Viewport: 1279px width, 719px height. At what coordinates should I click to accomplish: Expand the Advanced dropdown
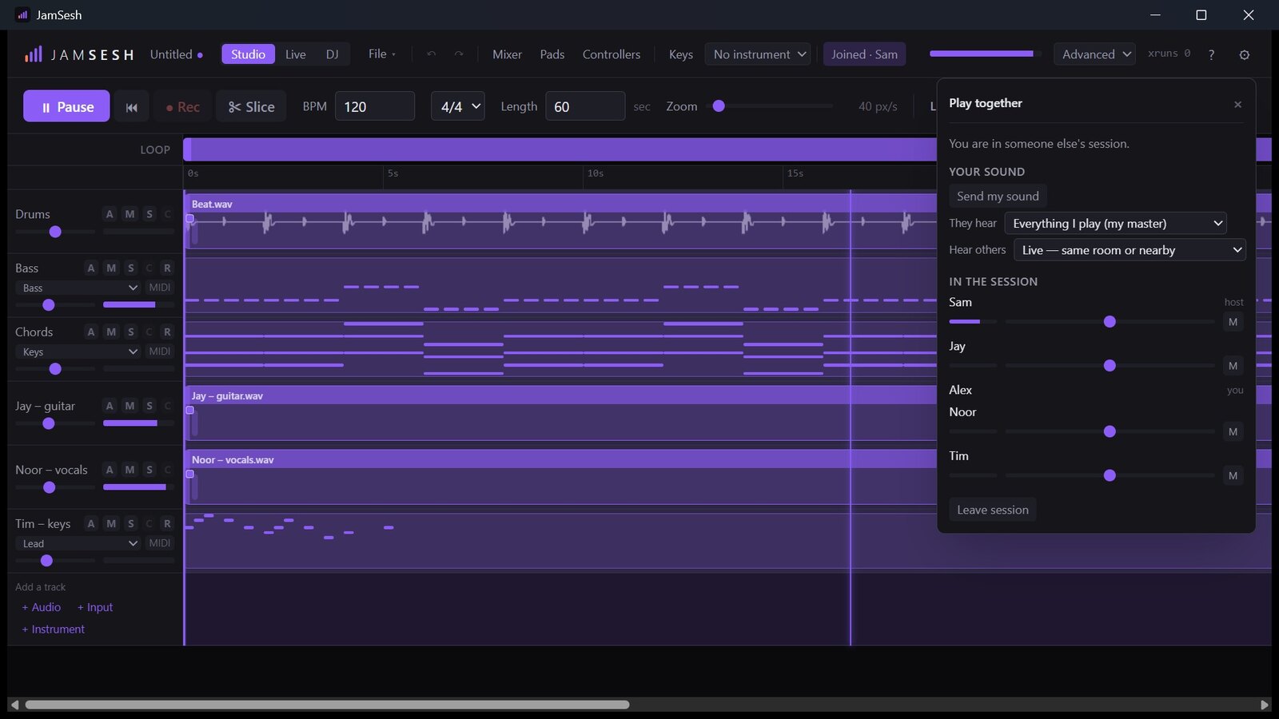[x=1094, y=54]
